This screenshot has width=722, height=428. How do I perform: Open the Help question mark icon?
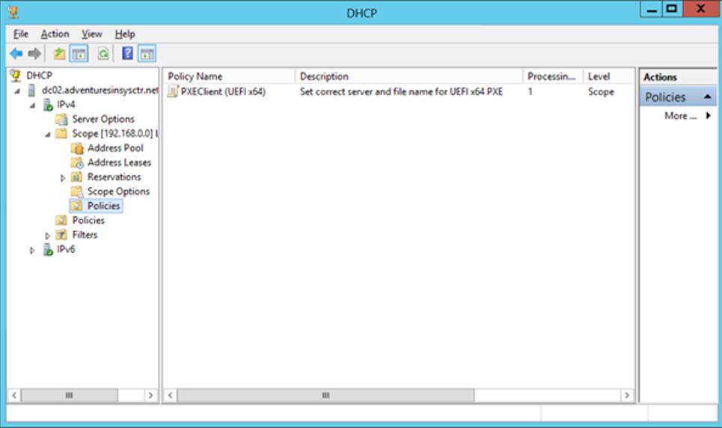pyautogui.click(x=127, y=53)
